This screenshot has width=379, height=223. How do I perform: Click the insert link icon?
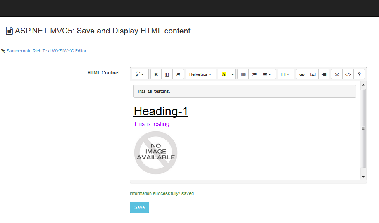[302, 74]
